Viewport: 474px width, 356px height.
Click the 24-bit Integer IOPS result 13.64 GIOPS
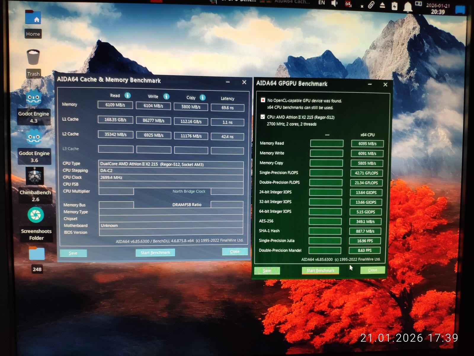tap(366, 193)
